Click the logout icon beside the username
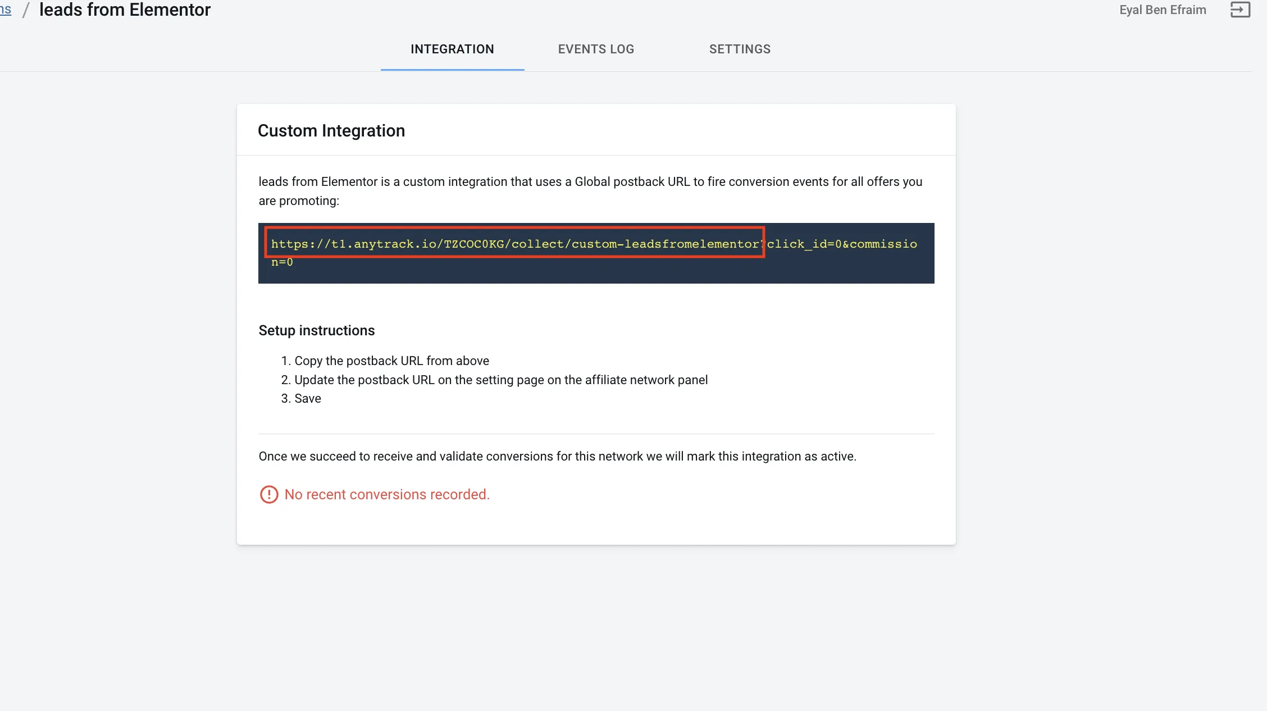The image size is (1267, 711). (1240, 10)
